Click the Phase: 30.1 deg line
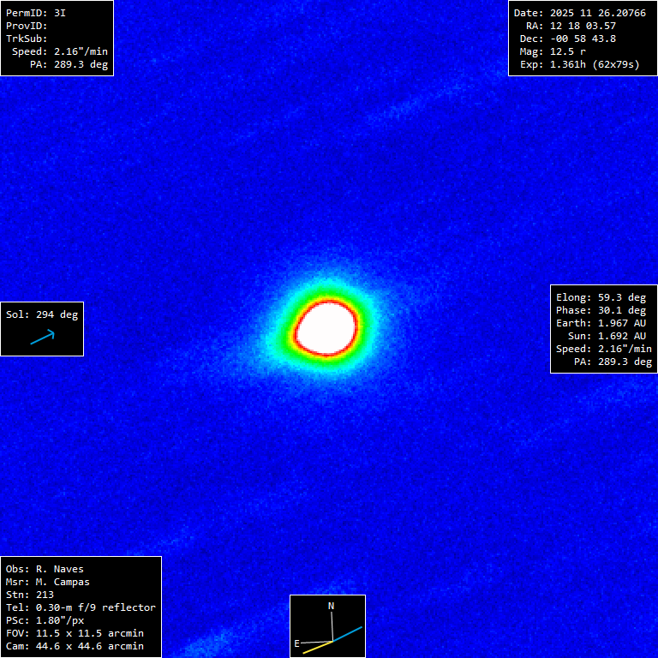This screenshot has width=658, height=658. (x=601, y=310)
